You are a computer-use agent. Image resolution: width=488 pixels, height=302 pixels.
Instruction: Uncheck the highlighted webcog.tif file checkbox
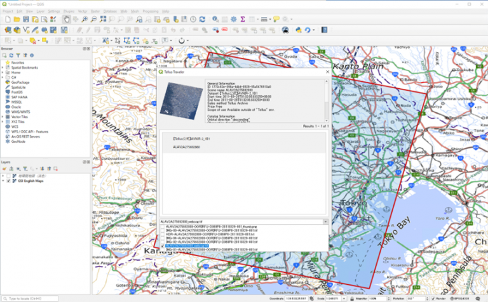[x=163, y=246]
